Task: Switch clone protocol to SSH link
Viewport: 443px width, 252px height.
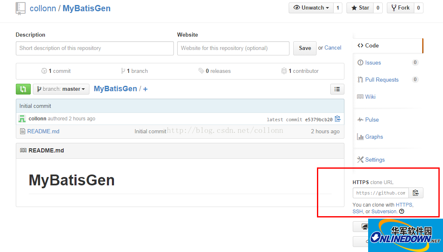Action: 357,212
